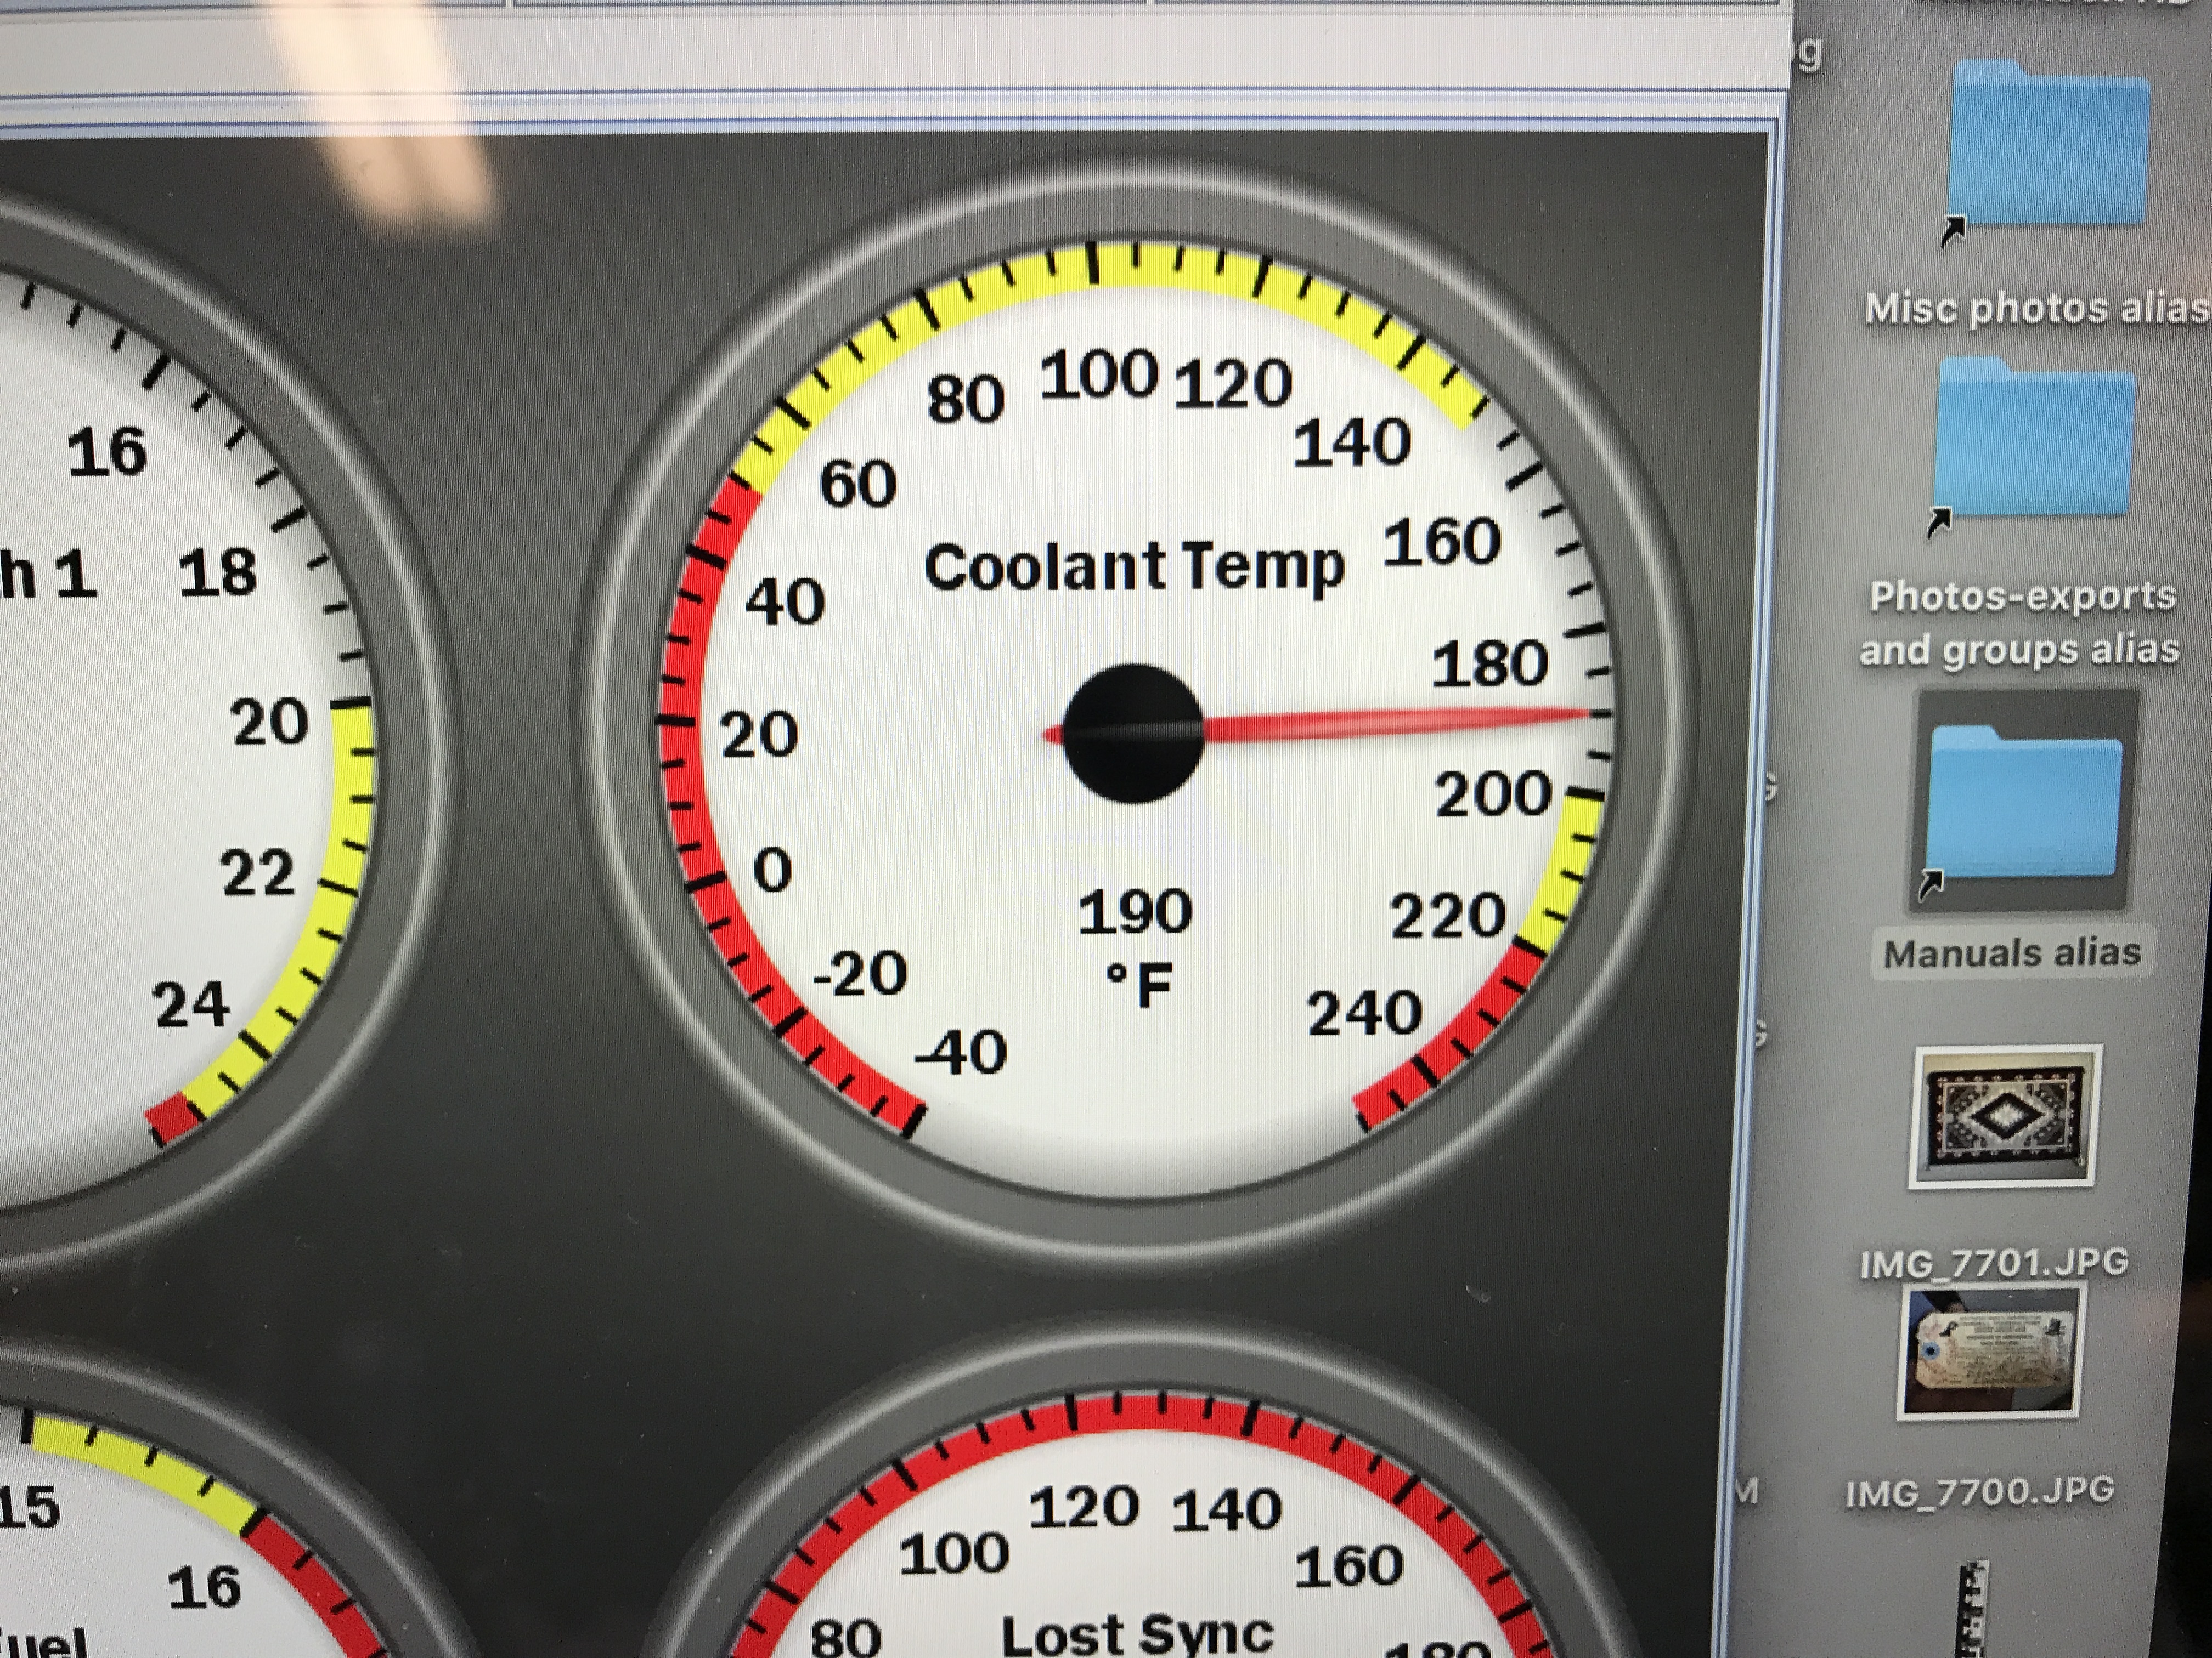Viewport: 2212px width, 1658px height.
Task: Click the Photos-exports and groups alias label
Action: (x=2021, y=622)
